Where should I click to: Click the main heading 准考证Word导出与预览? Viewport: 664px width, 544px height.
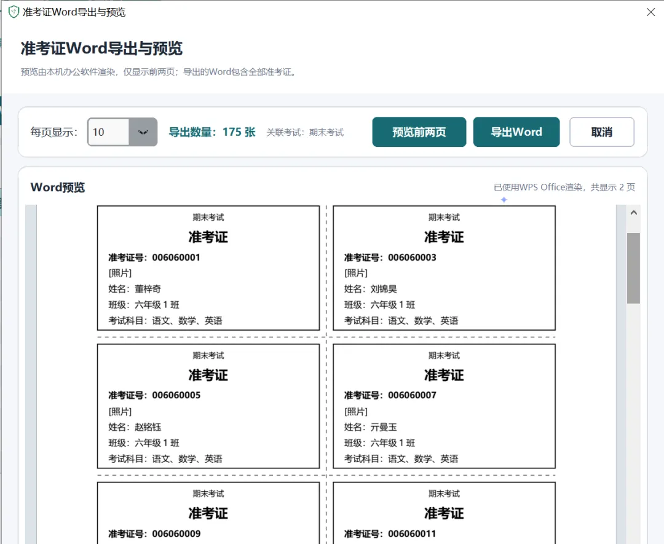101,49
